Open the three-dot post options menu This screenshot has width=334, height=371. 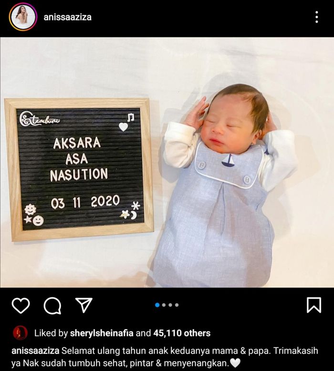point(317,17)
